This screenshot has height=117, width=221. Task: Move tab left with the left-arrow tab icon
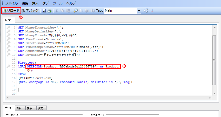tap(87, 11)
